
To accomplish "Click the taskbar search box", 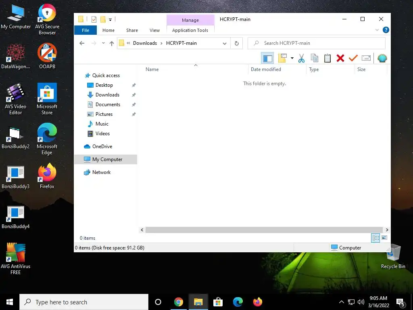I will (84, 302).
